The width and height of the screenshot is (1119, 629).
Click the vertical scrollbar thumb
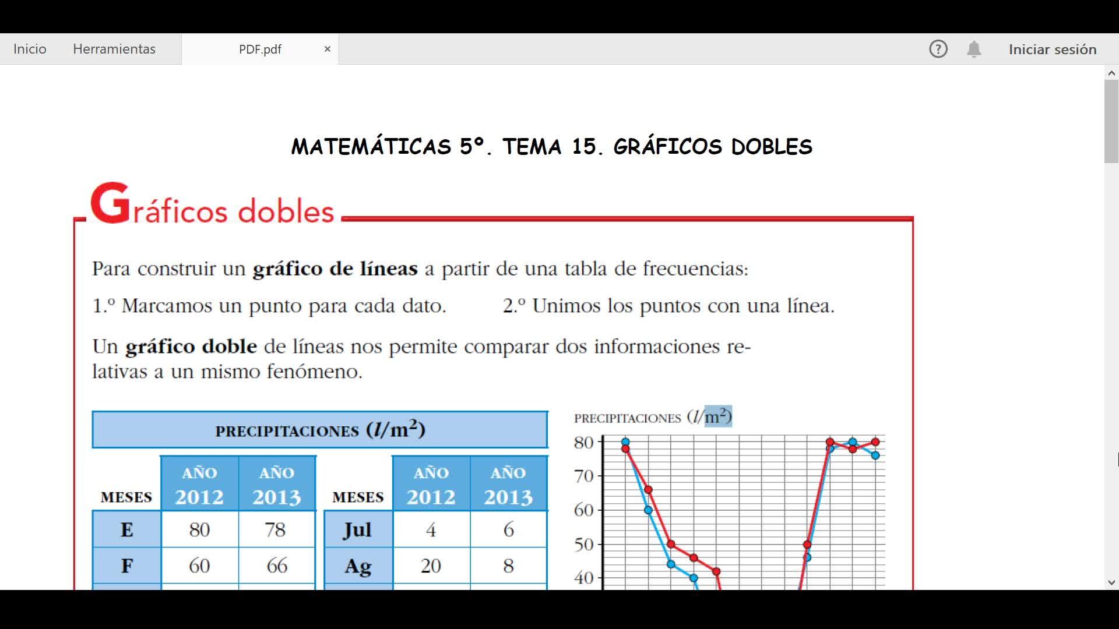pyautogui.click(x=1111, y=121)
